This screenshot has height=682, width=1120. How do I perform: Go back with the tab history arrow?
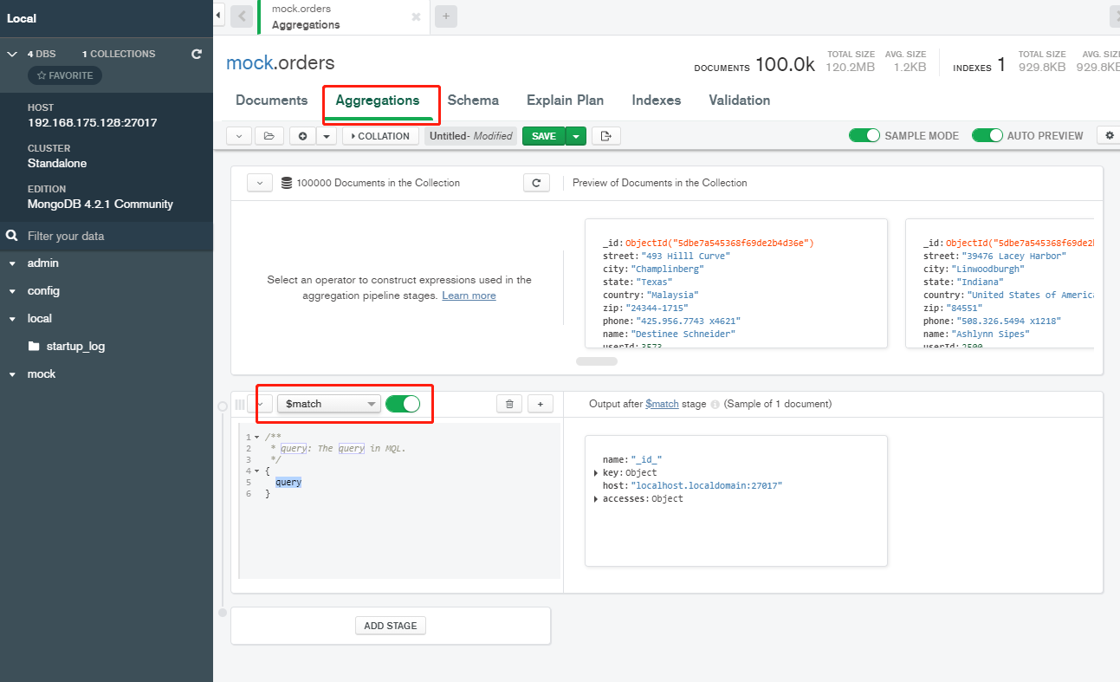click(243, 16)
